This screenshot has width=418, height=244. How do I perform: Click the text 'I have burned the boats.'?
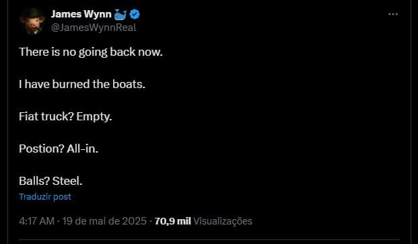(x=82, y=84)
